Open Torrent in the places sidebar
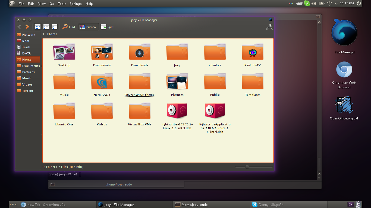Viewport: 371px width, 208px height. coord(28,91)
